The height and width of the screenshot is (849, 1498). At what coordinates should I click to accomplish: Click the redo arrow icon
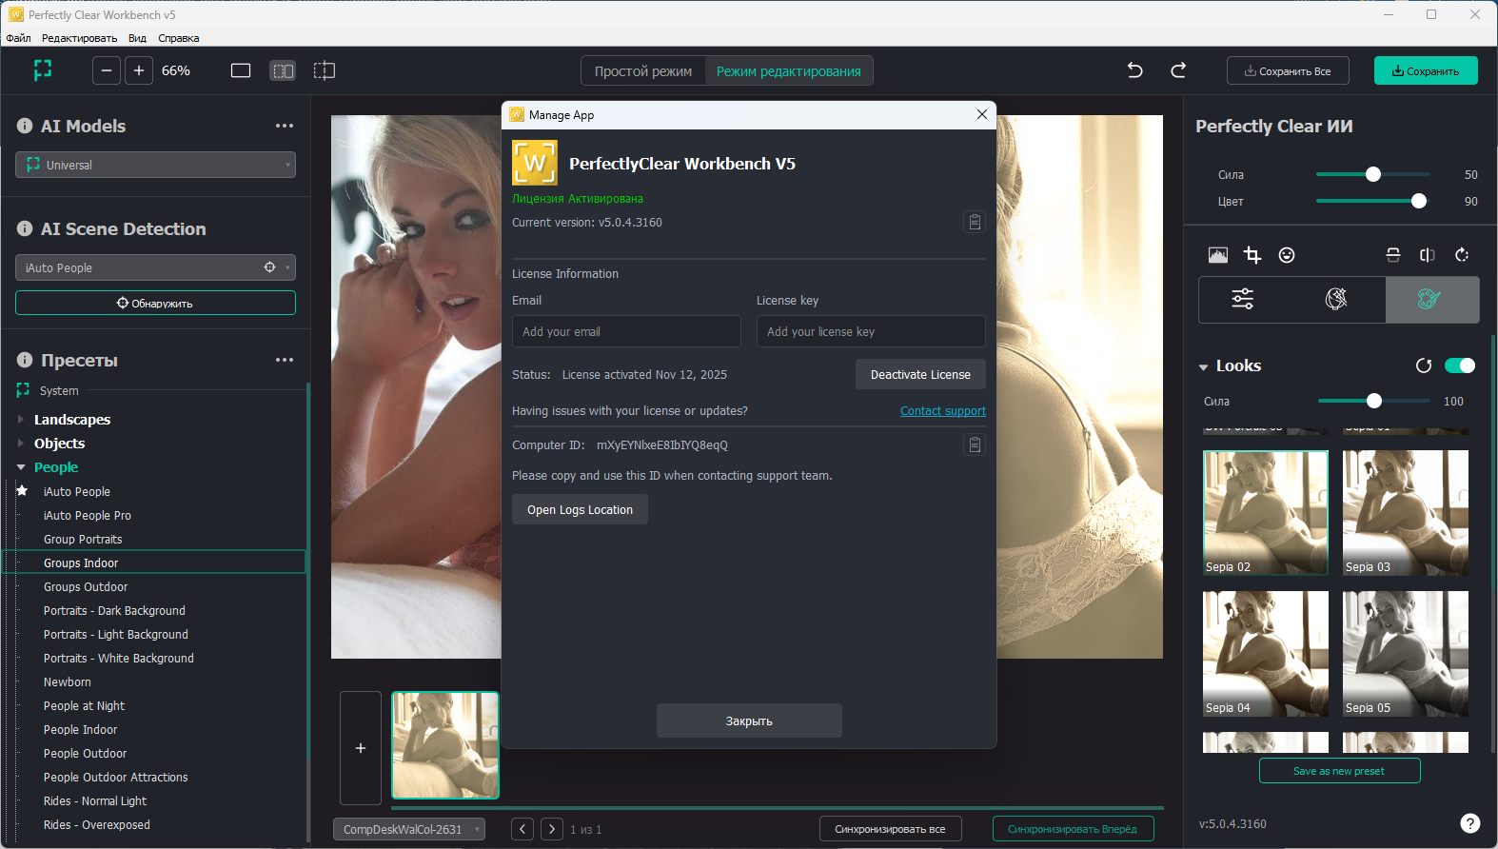pyautogui.click(x=1178, y=70)
